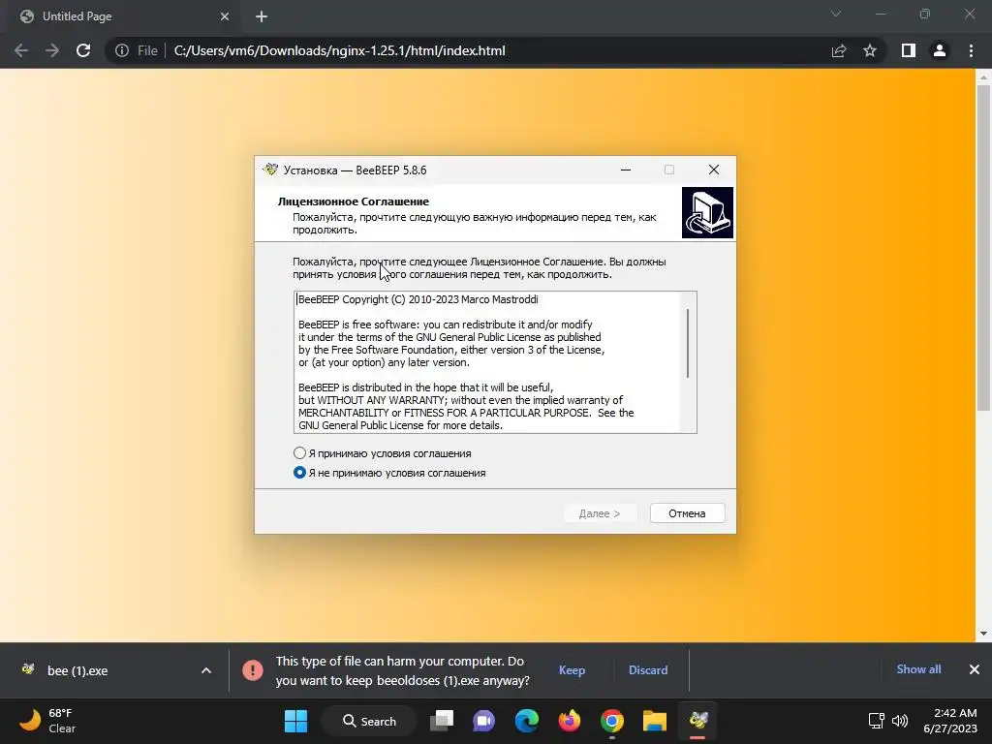Expand options for bee (1).exe download

point(206,670)
